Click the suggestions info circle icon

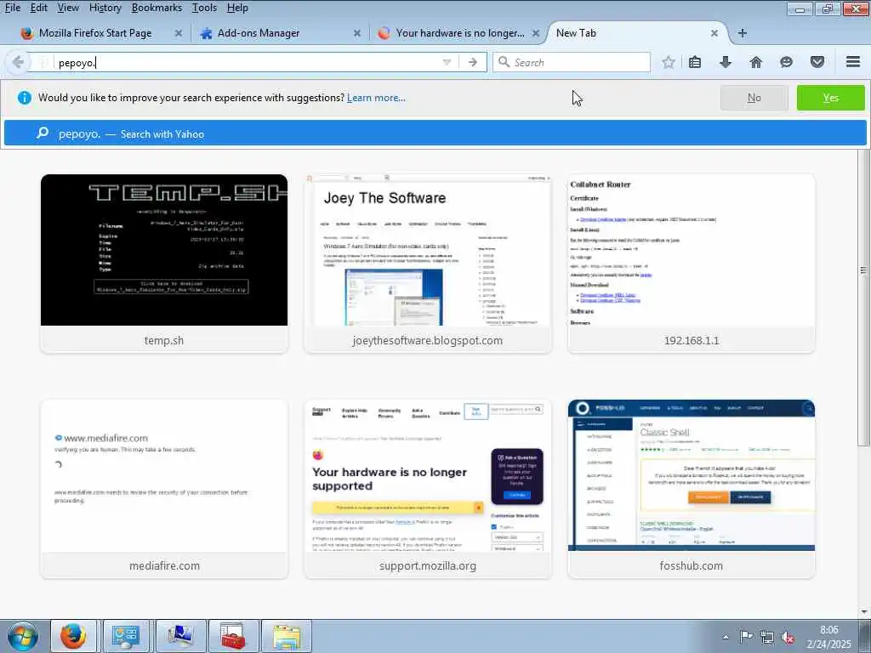25,98
